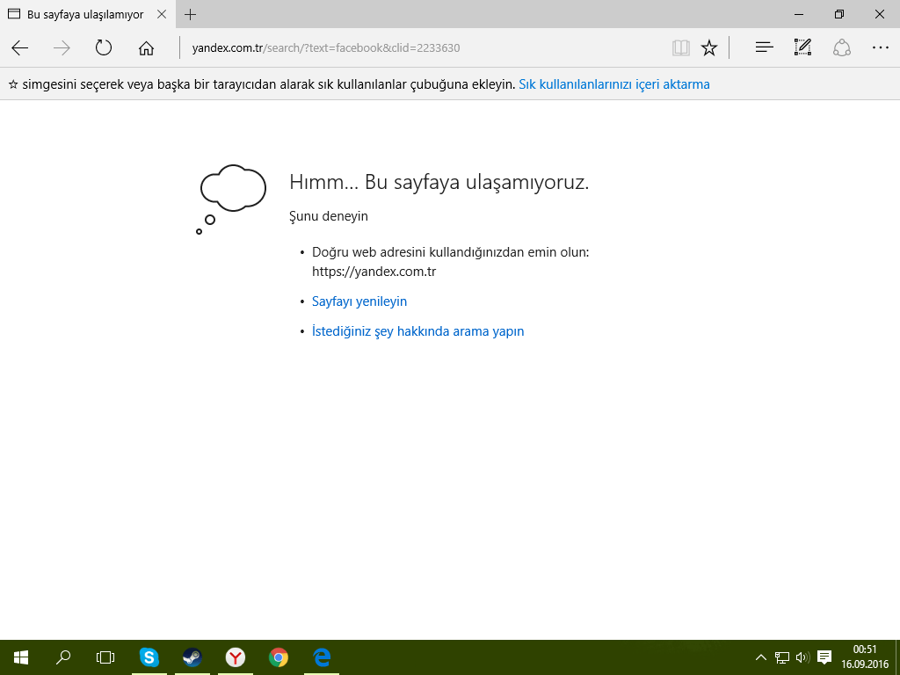900x675 pixels.
Task: Click the 'Hımm... Bu sayfaya ulaşamıyoruz.' heading
Action: (439, 182)
